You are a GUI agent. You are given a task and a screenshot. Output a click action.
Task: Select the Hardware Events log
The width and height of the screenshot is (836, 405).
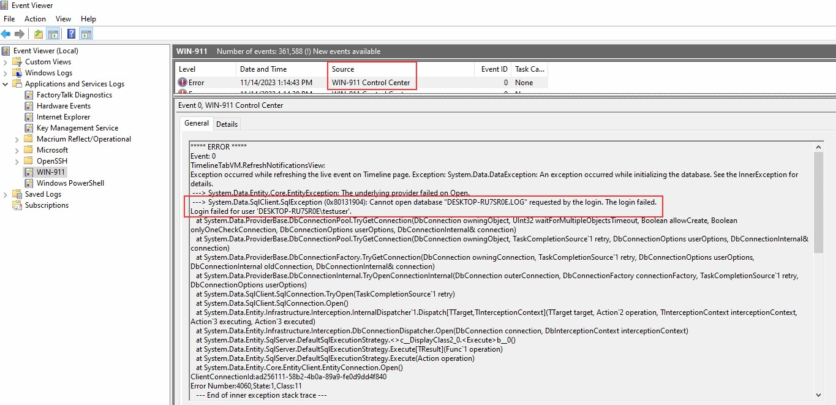coord(64,106)
